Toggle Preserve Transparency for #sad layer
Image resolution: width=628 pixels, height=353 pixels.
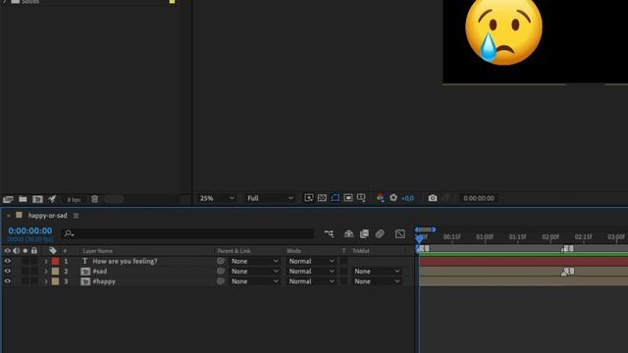click(343, 271)
